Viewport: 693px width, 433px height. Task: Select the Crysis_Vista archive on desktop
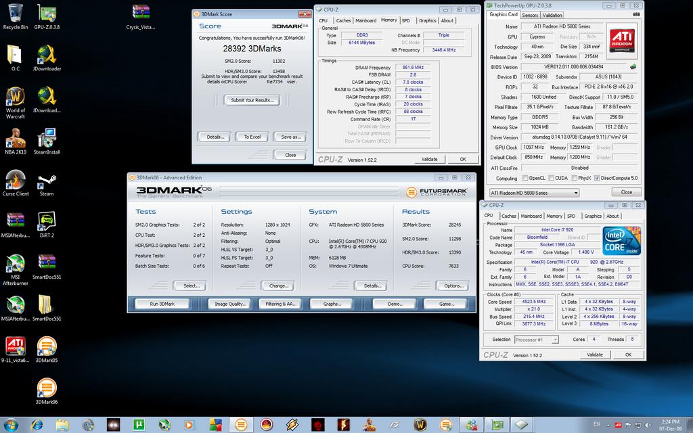141,17
